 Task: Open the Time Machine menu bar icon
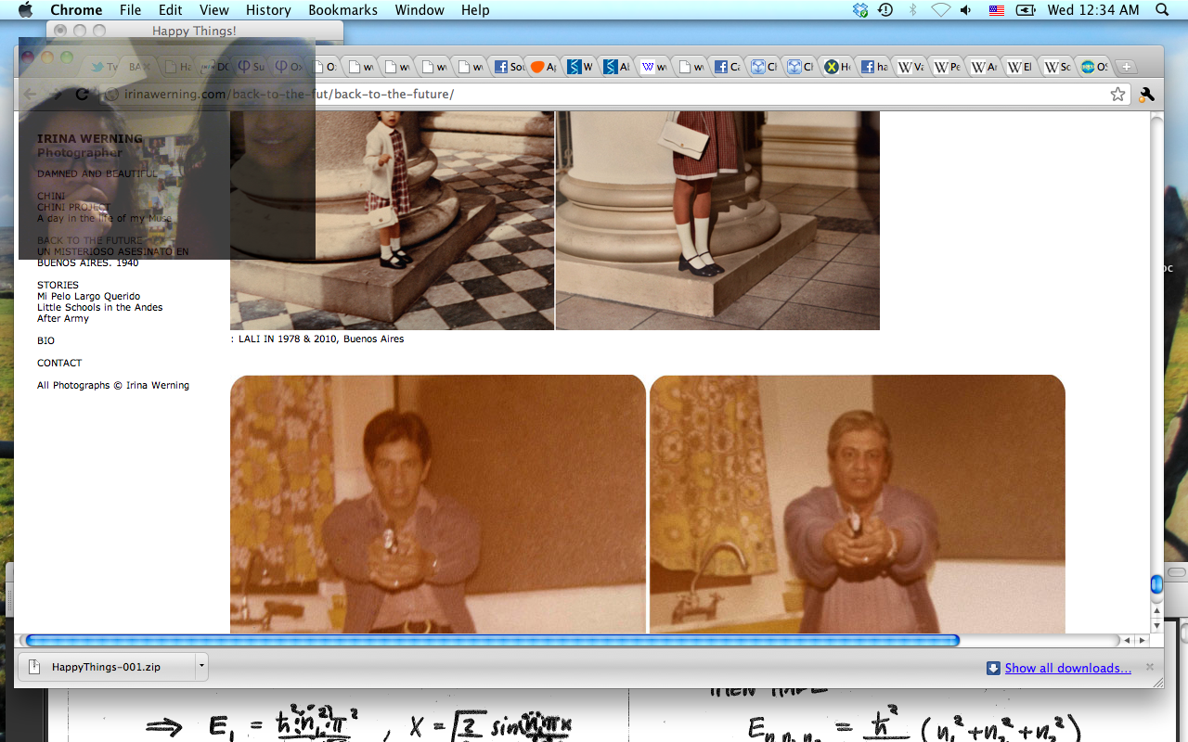coord(885,10)
